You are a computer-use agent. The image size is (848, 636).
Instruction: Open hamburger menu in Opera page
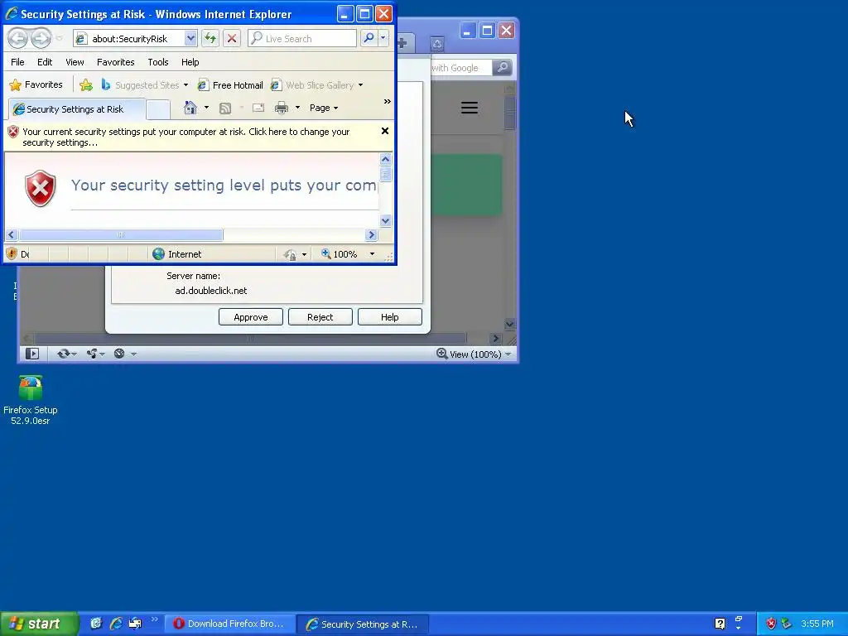(469, 108)
